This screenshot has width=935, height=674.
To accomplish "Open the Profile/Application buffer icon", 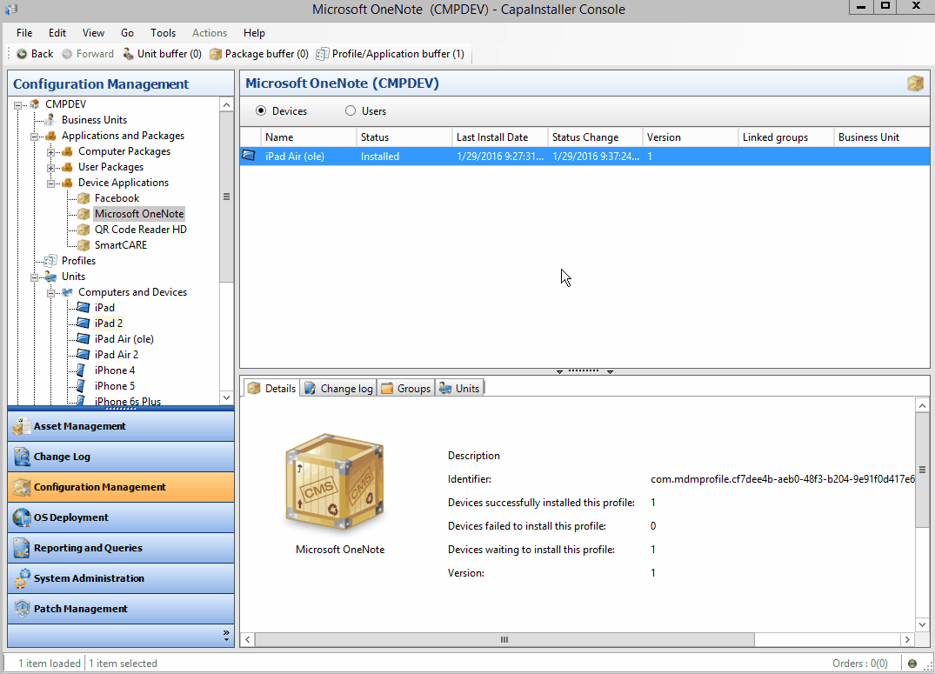I will click(x=322, y=54).
